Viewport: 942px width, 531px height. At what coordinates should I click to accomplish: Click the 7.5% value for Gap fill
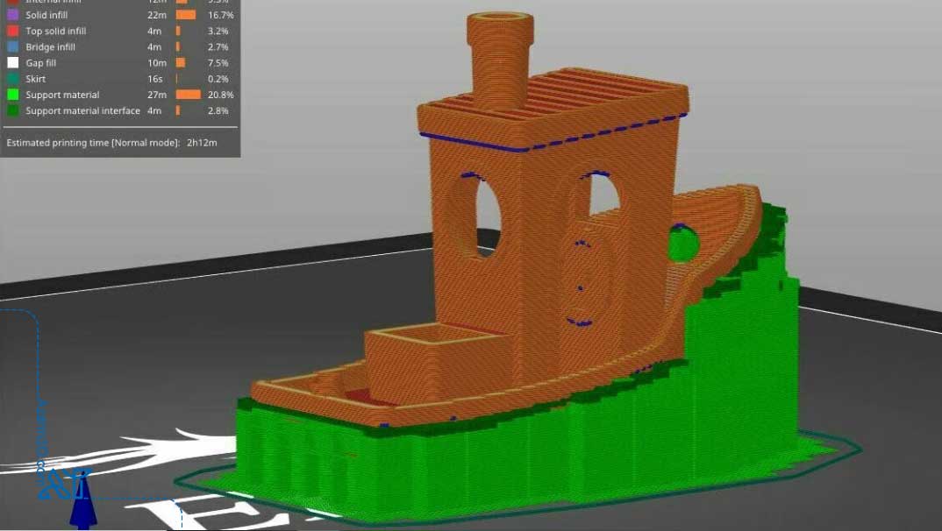pyautogui.click(x=218, y=63)
